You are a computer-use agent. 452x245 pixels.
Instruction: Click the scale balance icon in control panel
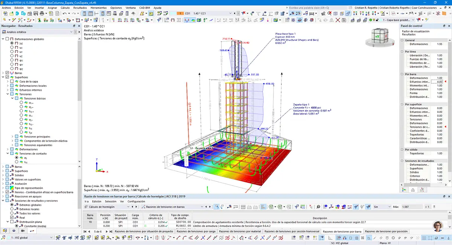point(413,190)
